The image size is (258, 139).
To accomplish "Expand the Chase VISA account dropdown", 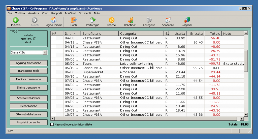I will click(45, 52).
